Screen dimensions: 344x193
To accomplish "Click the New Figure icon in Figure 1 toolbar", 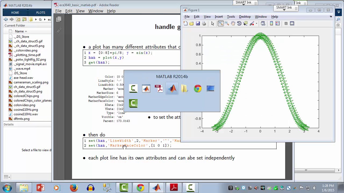I will (x=185, y=24).
